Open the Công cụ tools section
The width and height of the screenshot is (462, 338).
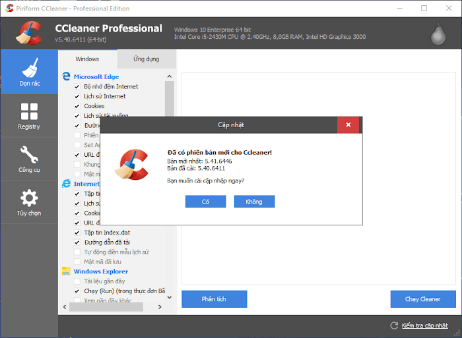(29, 159)
